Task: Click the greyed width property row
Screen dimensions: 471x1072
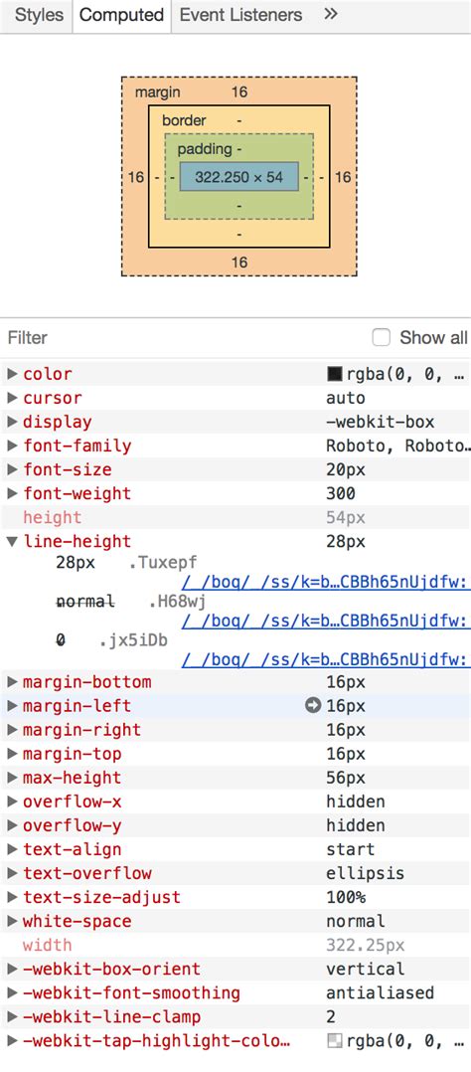Action: (235, 945)
